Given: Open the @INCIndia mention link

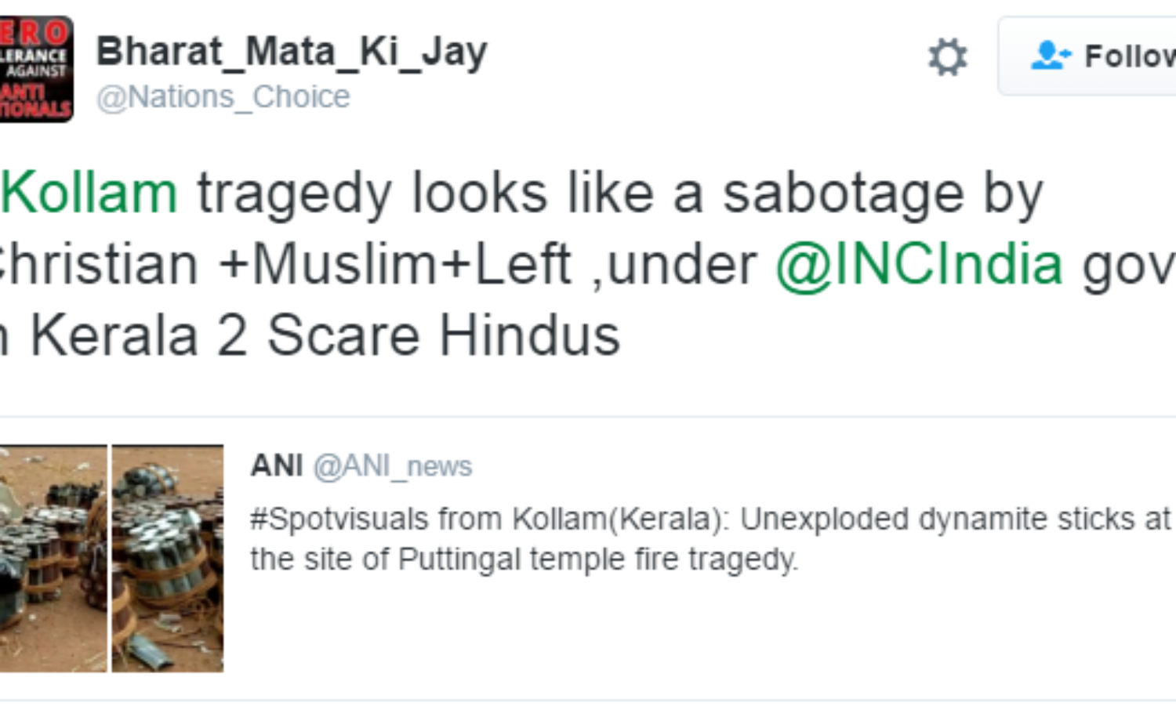Looking at the screenshot, I should pos(919,264).
